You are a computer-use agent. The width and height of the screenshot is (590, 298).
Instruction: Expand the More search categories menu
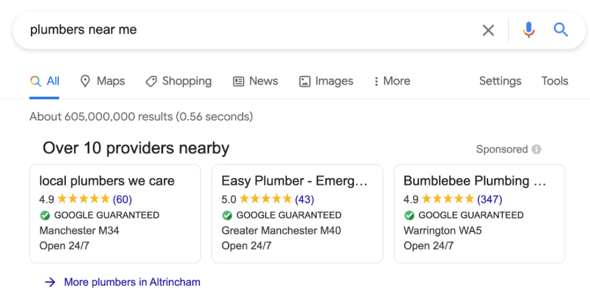point(392,81)
